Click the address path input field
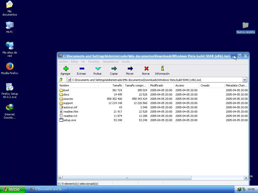 coord(155,80)
